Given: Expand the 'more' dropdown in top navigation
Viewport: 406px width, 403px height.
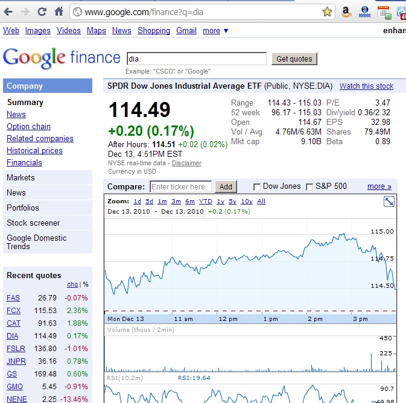Looking at the screenshot, I should (215, 31).
